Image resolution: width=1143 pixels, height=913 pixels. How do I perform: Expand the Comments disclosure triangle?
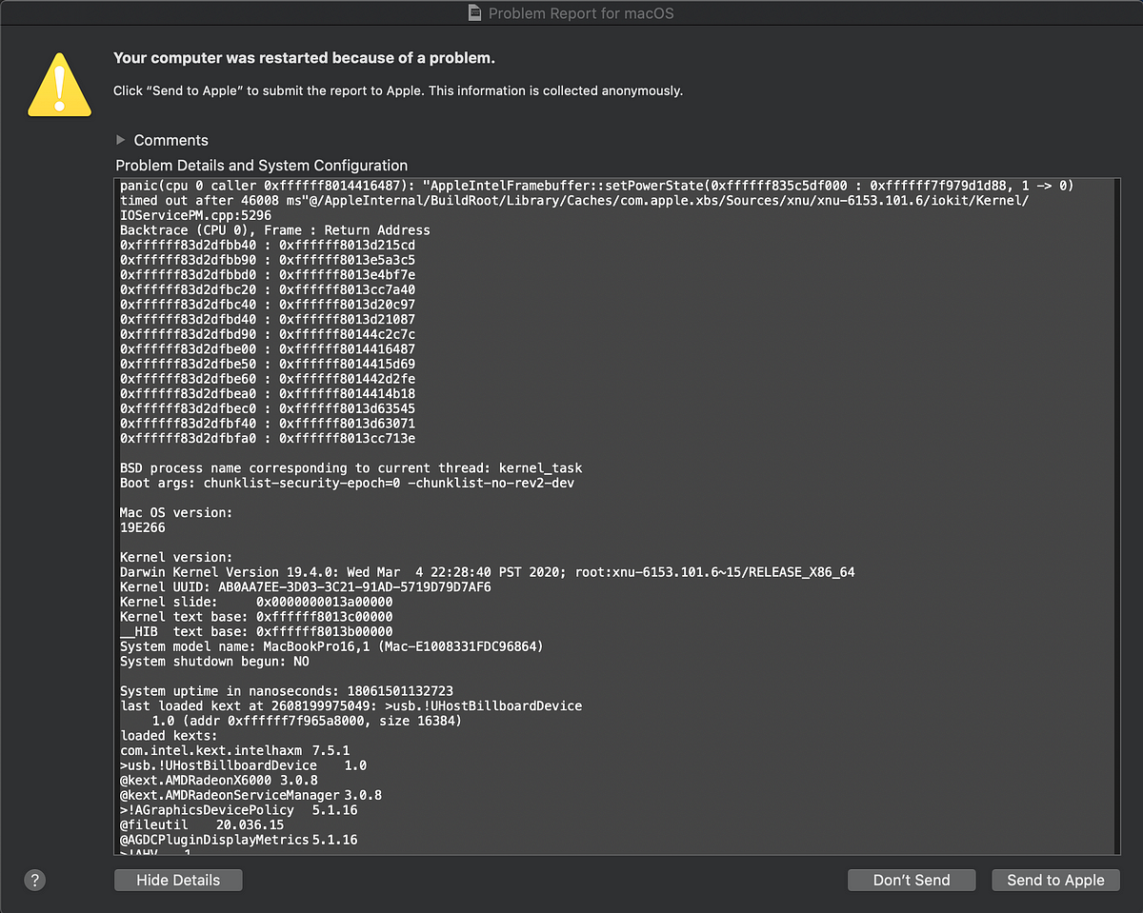tap(121, 139)
